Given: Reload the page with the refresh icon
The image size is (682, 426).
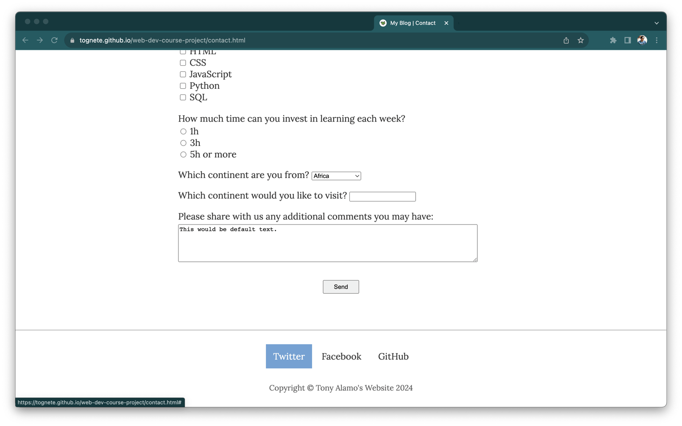Looking at the screenshot, I should [55, 40].
